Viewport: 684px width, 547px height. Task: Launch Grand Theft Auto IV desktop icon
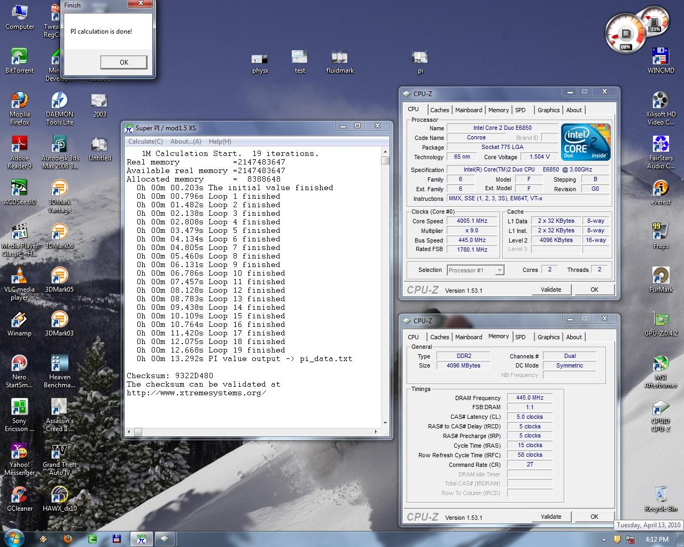(x=59, y=458)
